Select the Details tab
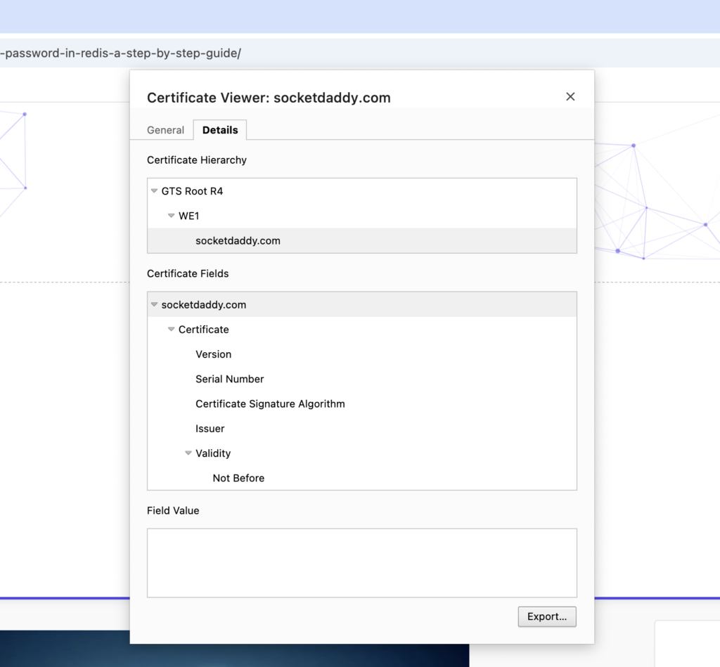The height and width of the screenshot is (667, 720). [220, 130]
